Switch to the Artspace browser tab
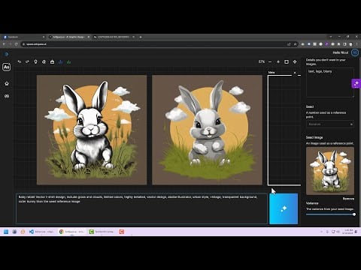 (x=69, y=37)
